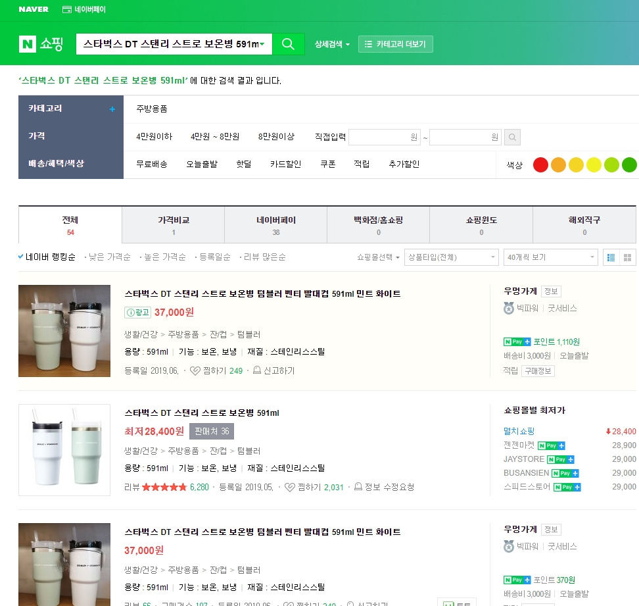Click the five-star rating icons
The height and width of the screenshot is (606, 639).
[164, 487]
